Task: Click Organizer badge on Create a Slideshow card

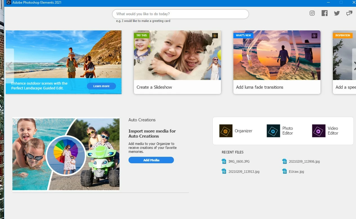Action: pyautogui.click(x=215, y=36)
